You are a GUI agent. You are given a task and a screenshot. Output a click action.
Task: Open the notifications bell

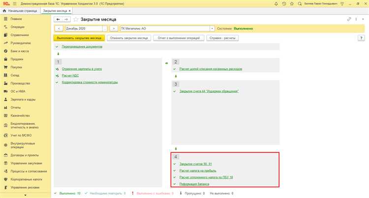[276, 4]
